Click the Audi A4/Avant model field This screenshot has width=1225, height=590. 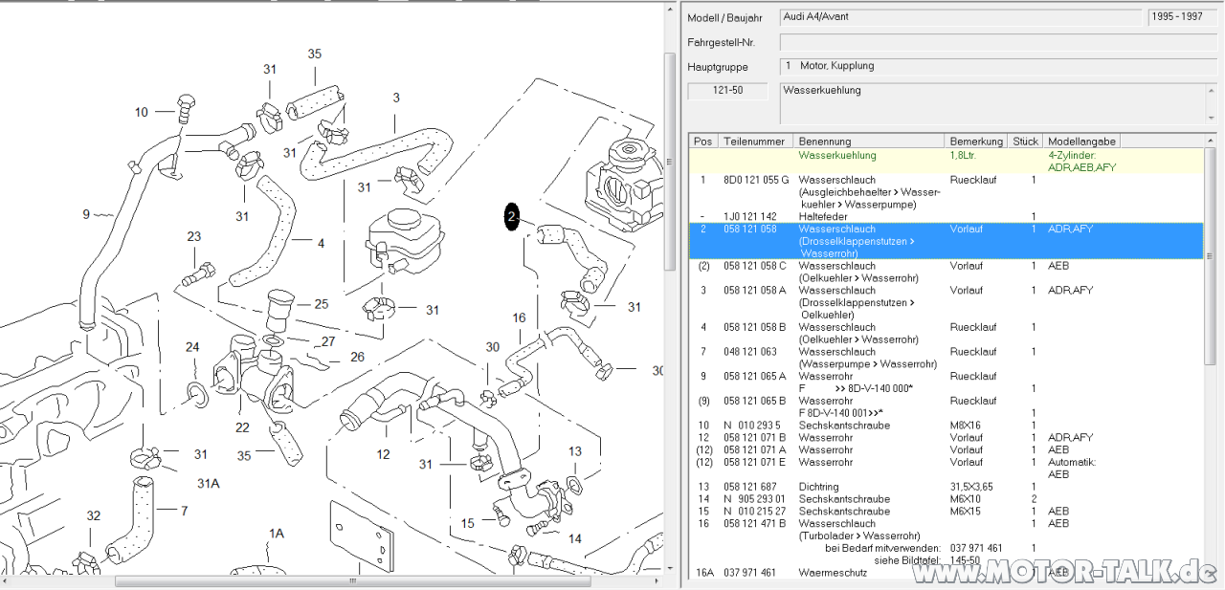point(962,17)
